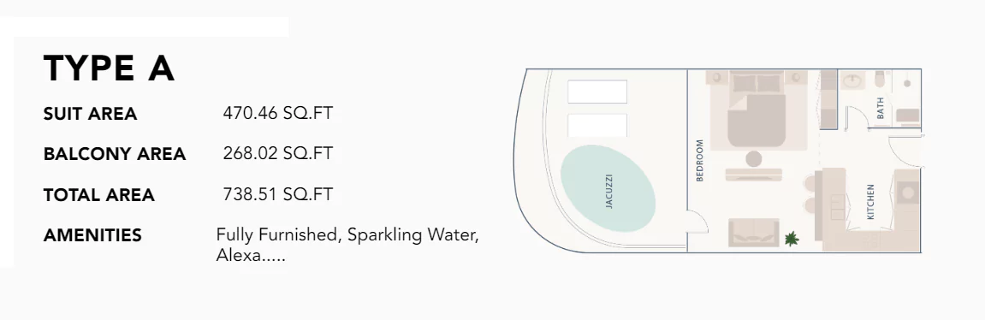Click the BALCONY AREA label

[x=115, y=154]
